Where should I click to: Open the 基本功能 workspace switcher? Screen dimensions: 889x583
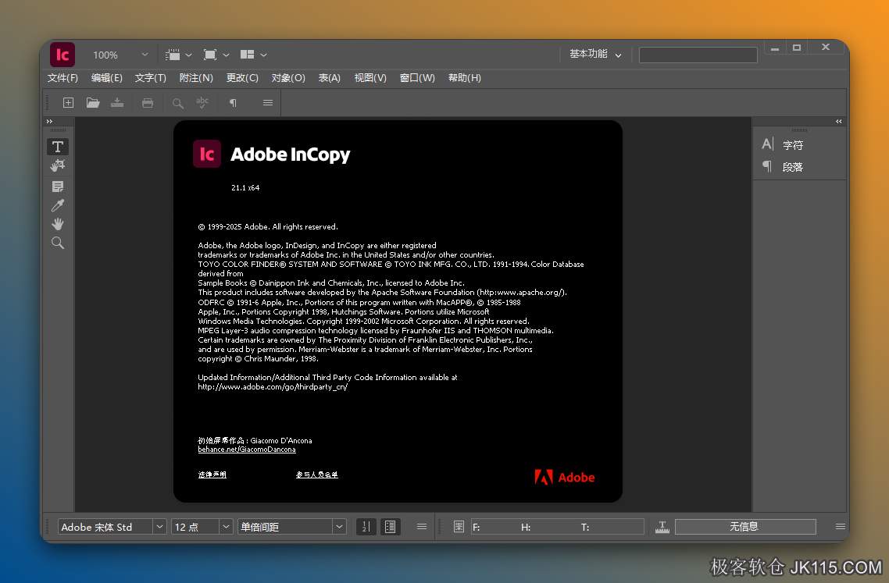point(595,54)
